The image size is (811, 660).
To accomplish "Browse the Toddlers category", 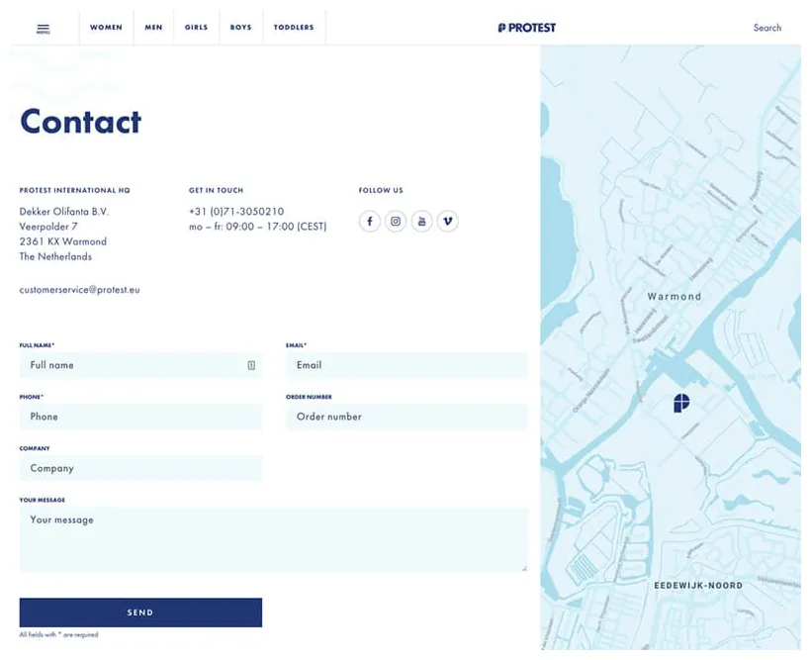I will (294, 28).
